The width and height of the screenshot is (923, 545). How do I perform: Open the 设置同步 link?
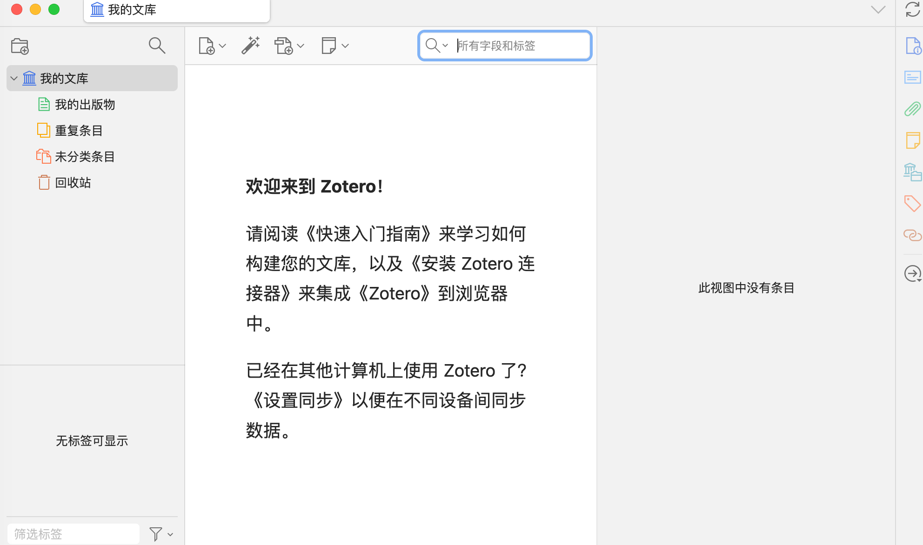(x=298, y=400)
